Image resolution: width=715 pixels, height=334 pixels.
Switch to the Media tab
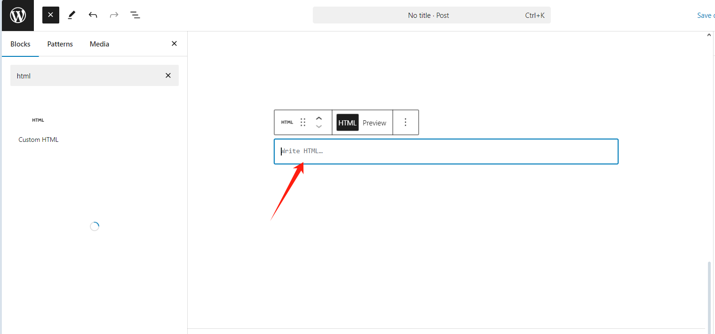[x=99, y=44]
